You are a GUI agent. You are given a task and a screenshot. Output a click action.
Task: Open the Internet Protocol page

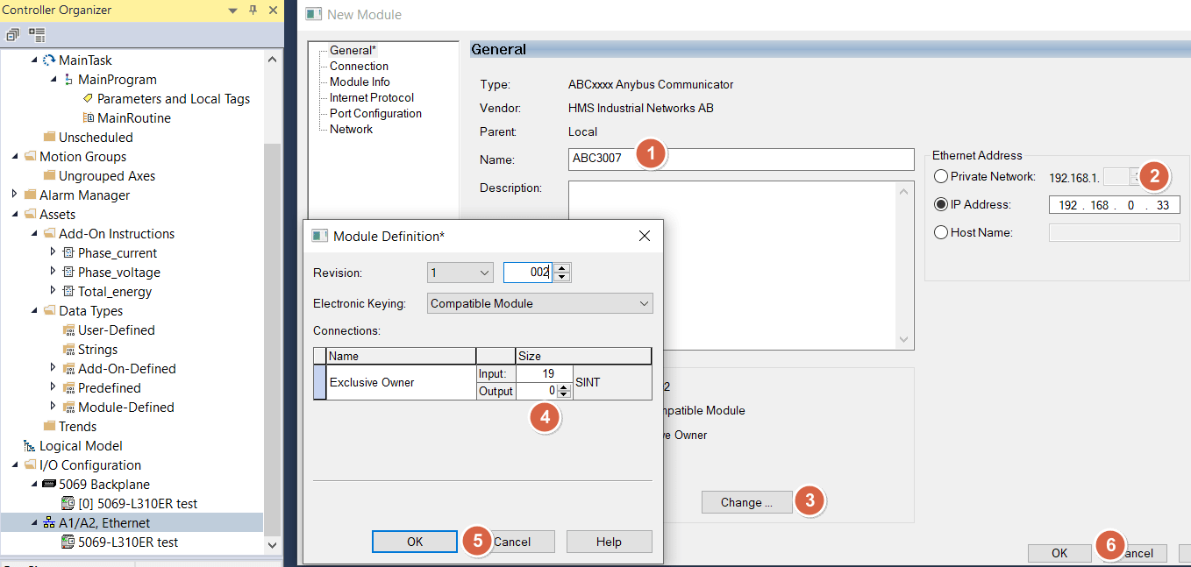point(372,97)
